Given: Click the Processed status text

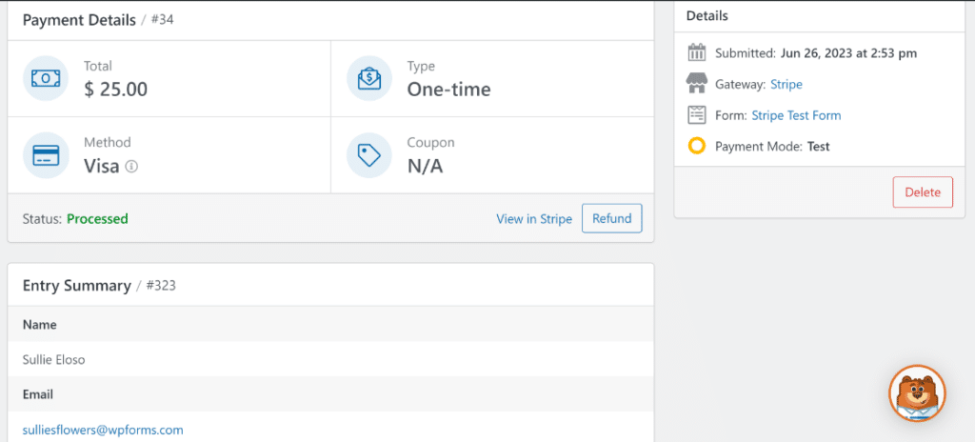Looking at the screenshot, I should [x=97, y=219].
